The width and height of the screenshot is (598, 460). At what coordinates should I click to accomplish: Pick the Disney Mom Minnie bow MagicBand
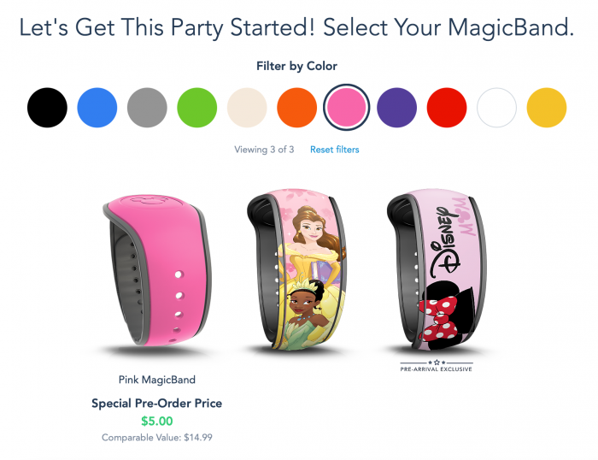click(x=437, y=269)
